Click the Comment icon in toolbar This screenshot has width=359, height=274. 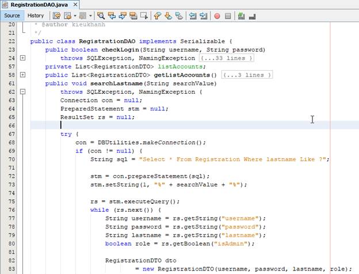click(x=241, y=16)
